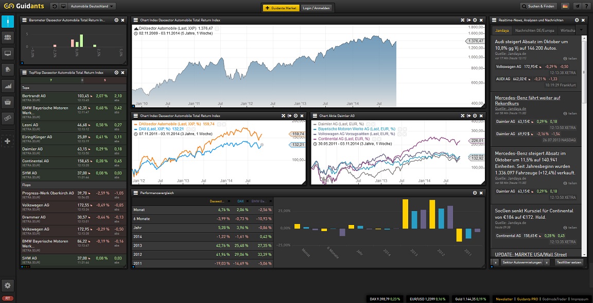Share the Audi steigert Absatz news via teilen
This screenshot has height=303, width=593.
(570, 59)
